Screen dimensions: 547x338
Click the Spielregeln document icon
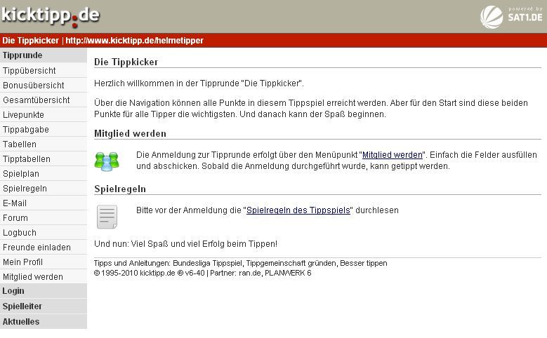coord(107,217)
